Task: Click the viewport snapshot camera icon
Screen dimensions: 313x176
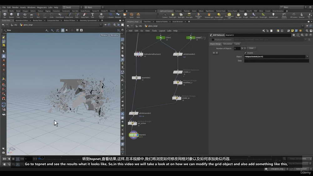Action: pos(81,30)
